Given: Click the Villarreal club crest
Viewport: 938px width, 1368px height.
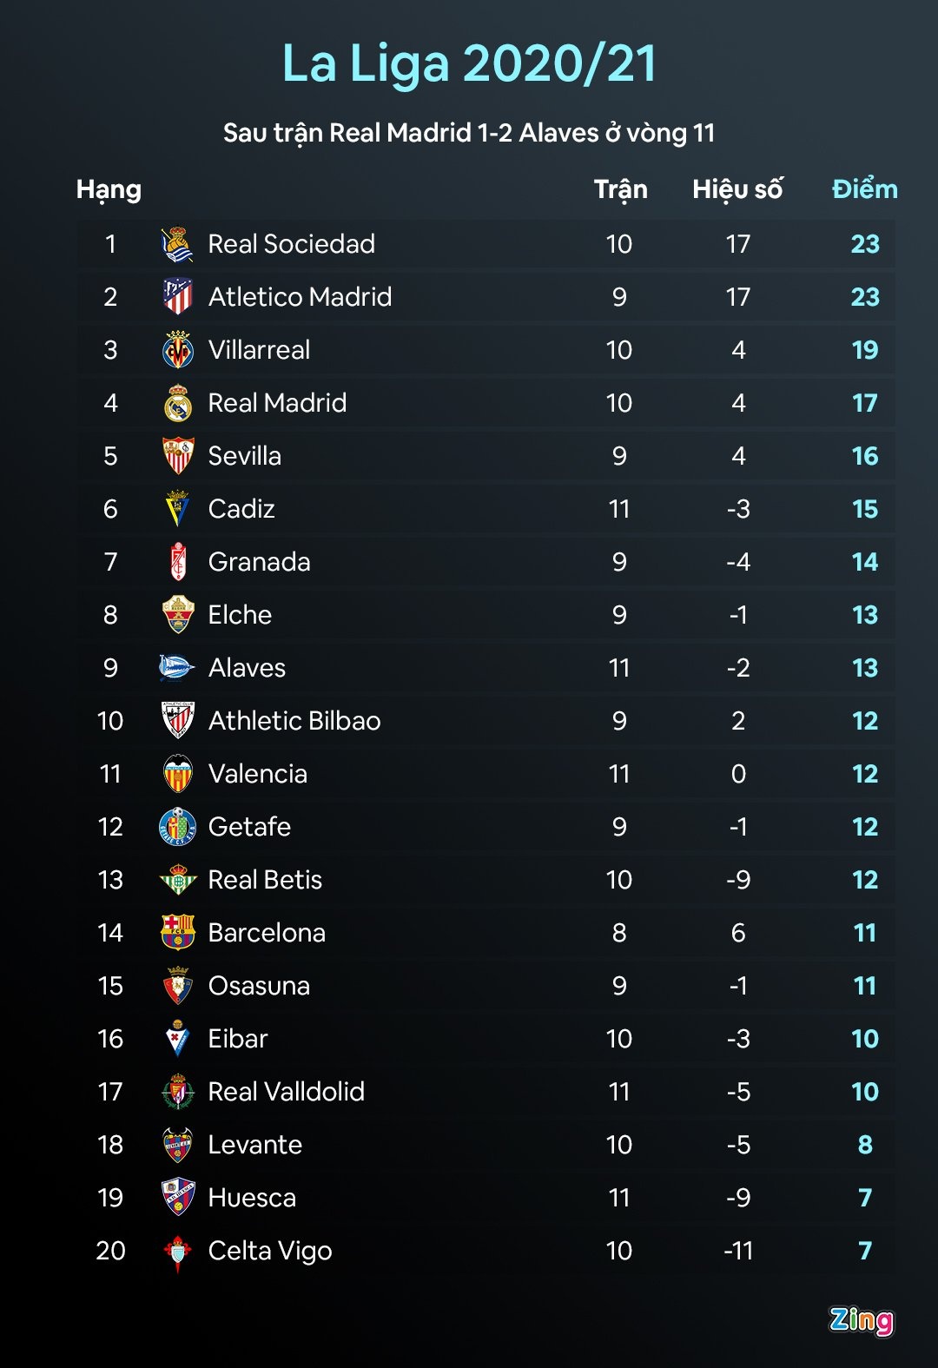Looking at the screenshot, I should [x=178, y=350].
